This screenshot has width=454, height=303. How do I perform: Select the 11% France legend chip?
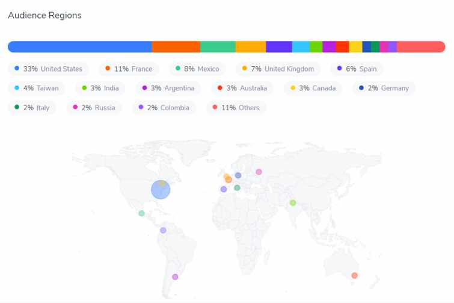[129, 69]
